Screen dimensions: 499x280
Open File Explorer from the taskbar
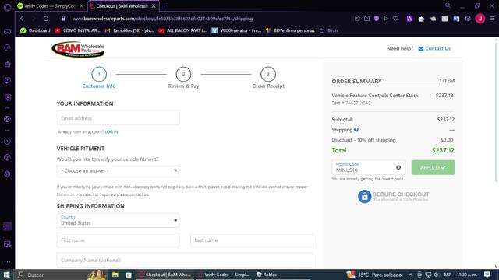click(115, 275)
